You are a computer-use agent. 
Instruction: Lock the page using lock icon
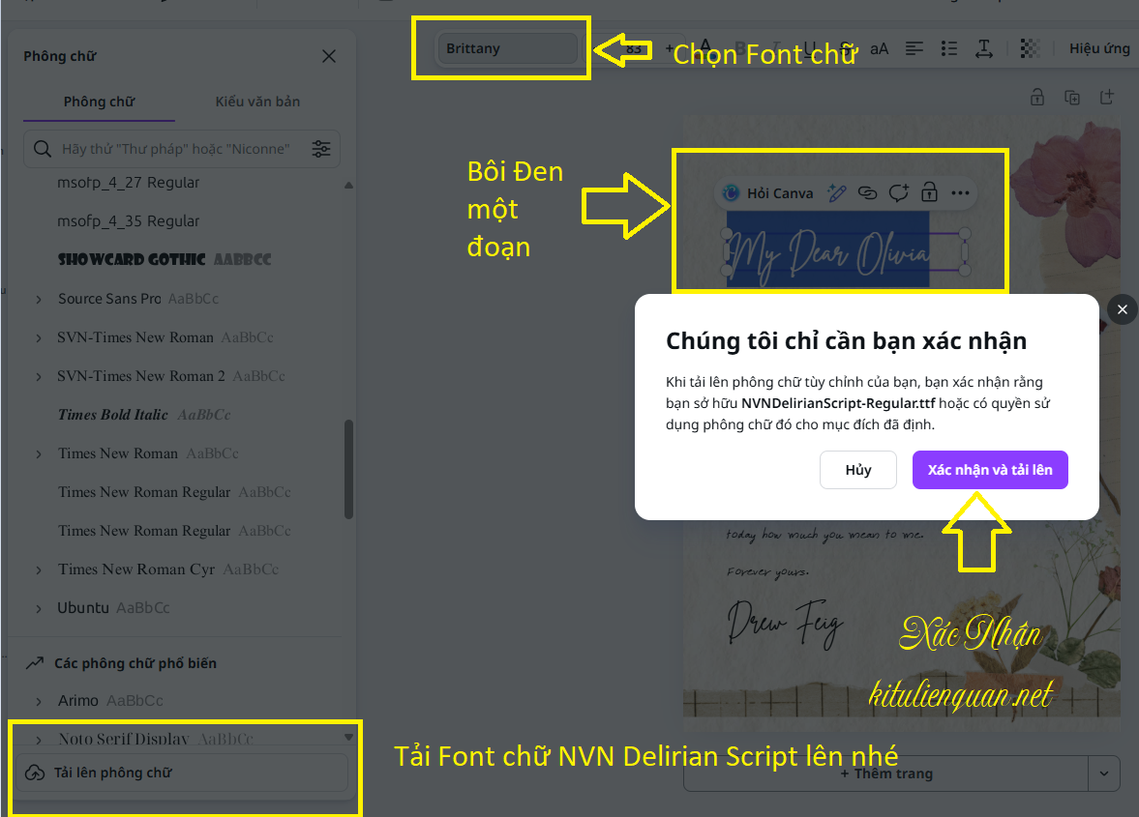tap(1037, 98)
